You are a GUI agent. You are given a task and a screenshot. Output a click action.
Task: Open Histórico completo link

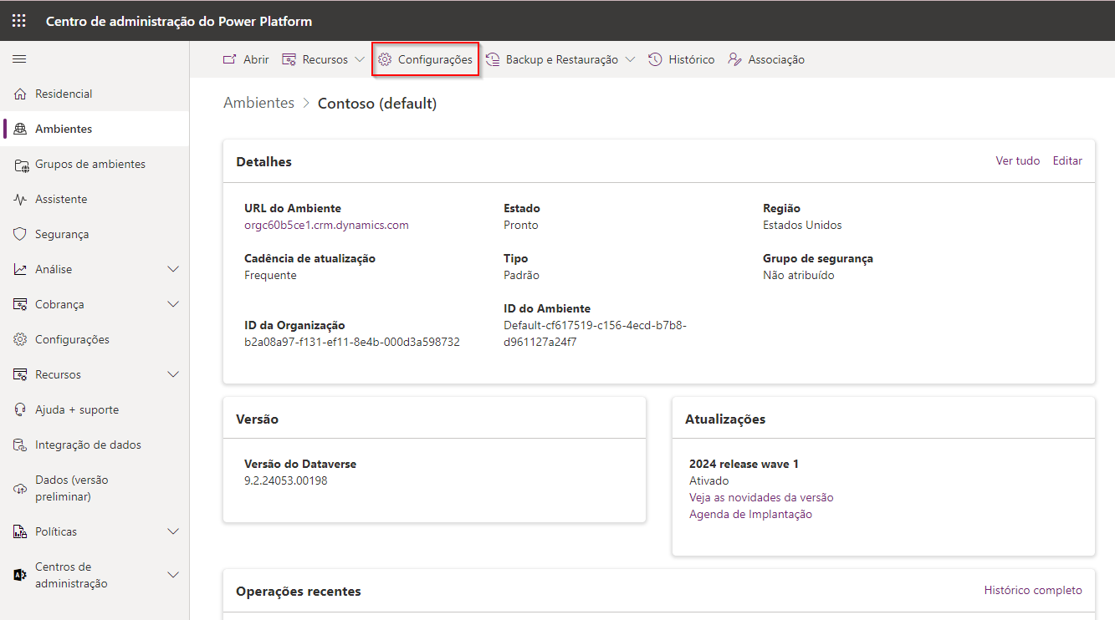coord(1032,591)
